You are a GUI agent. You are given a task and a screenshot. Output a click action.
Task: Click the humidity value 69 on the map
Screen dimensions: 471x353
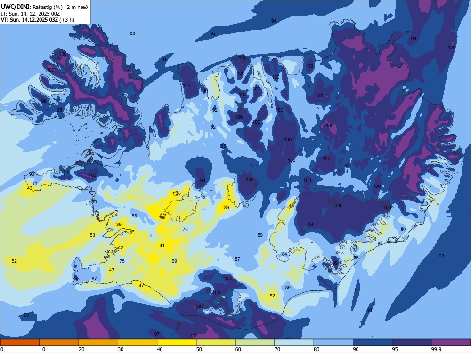(x=175, y=261)
